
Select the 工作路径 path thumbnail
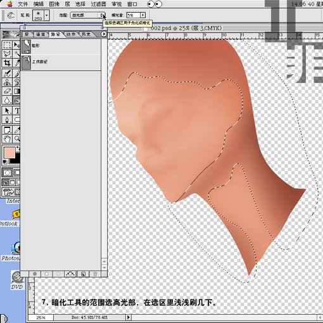coord(26,62)
